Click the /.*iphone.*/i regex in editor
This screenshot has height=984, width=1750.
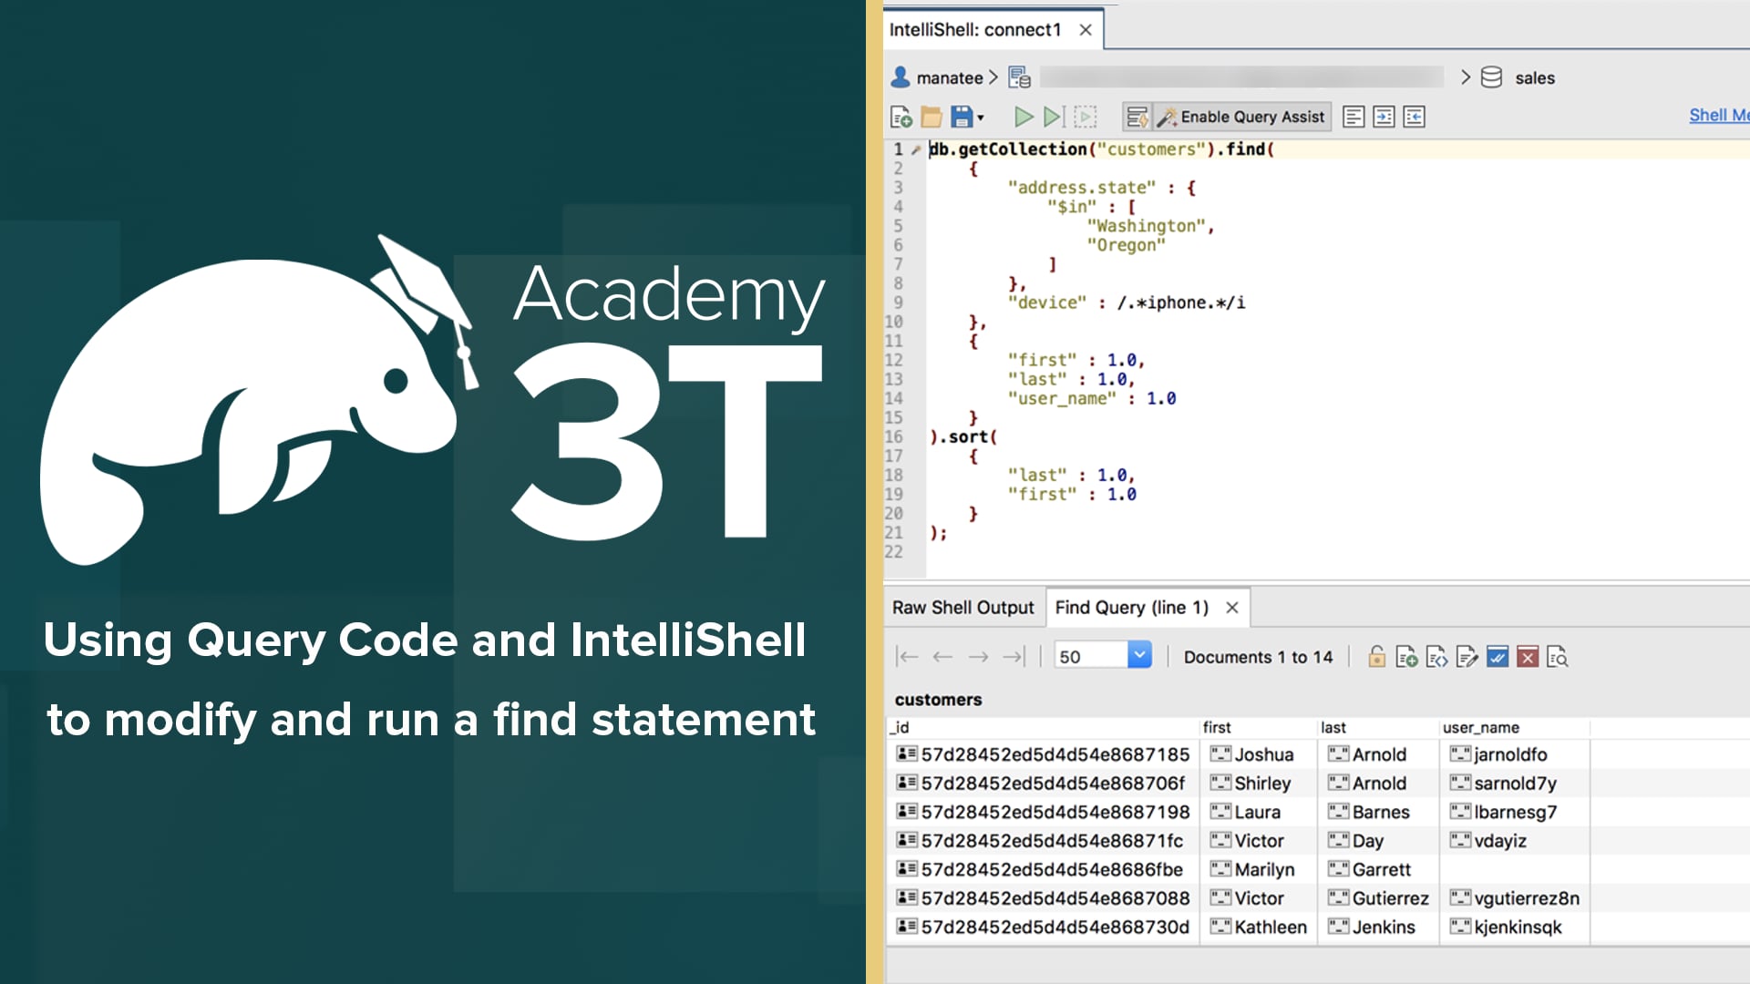coord(1180,302)
